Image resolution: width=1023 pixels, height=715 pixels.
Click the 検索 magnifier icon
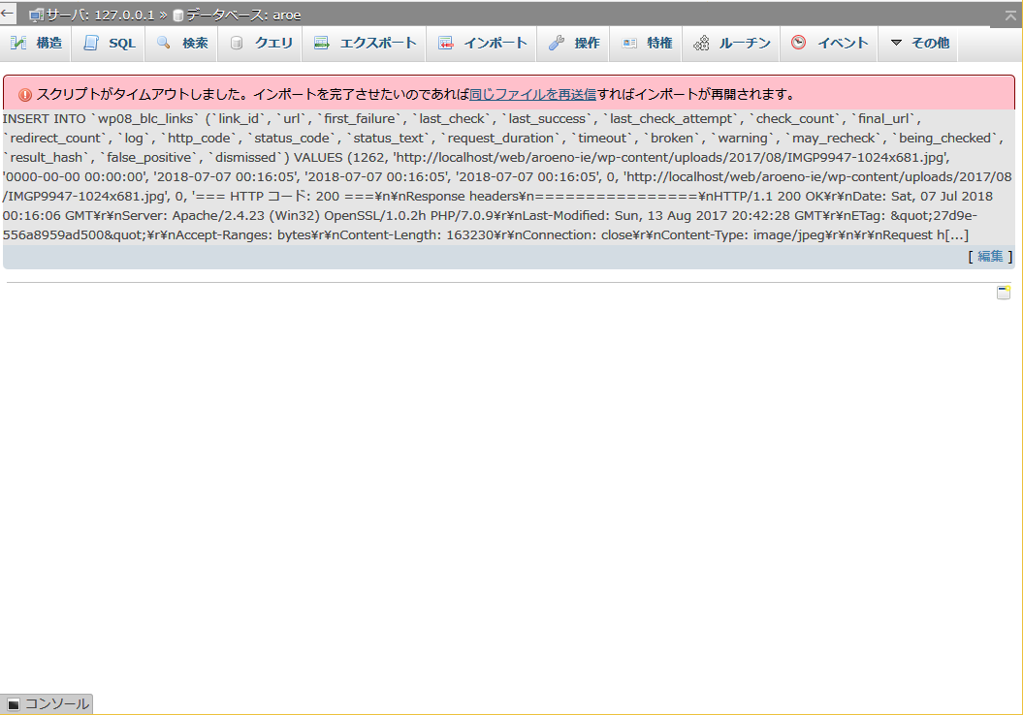164,44
